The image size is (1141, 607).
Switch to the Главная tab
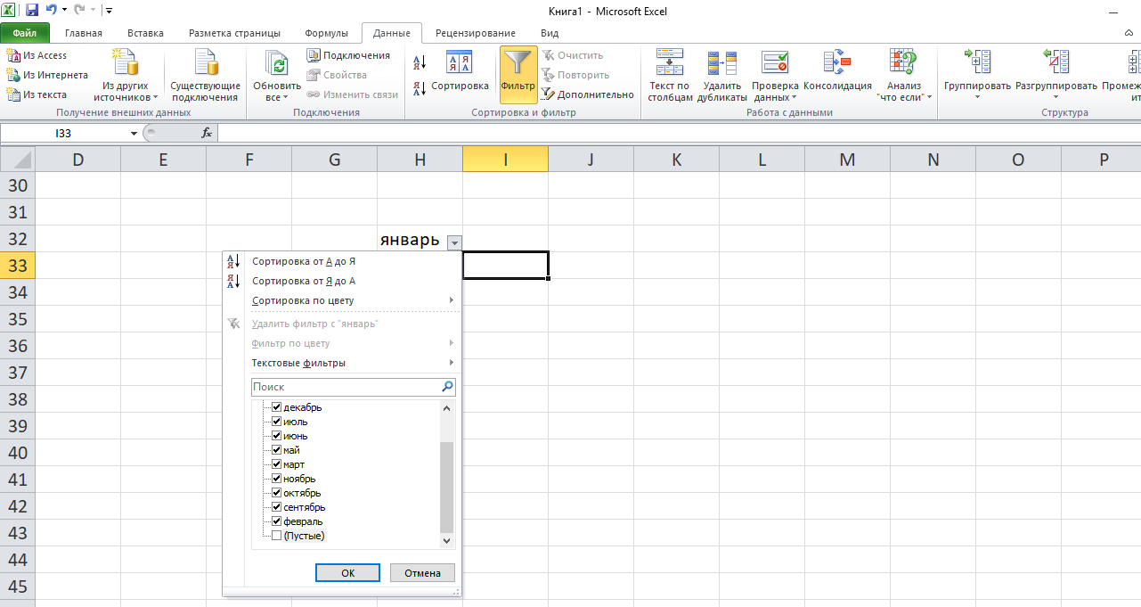tap(84, 33)
